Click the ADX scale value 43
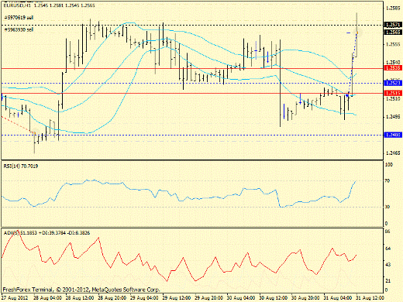This screenshot has width=403, height=302. point(387,265)
